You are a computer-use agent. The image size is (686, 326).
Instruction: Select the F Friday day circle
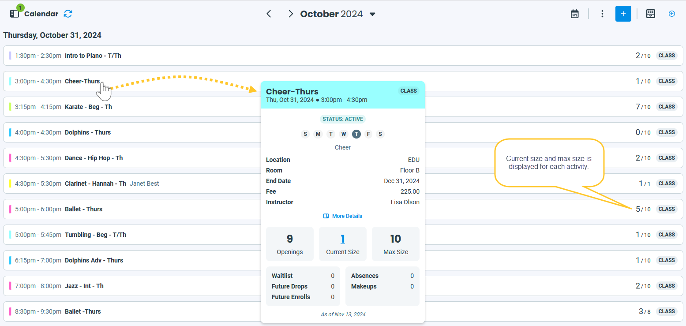(368, 134)
